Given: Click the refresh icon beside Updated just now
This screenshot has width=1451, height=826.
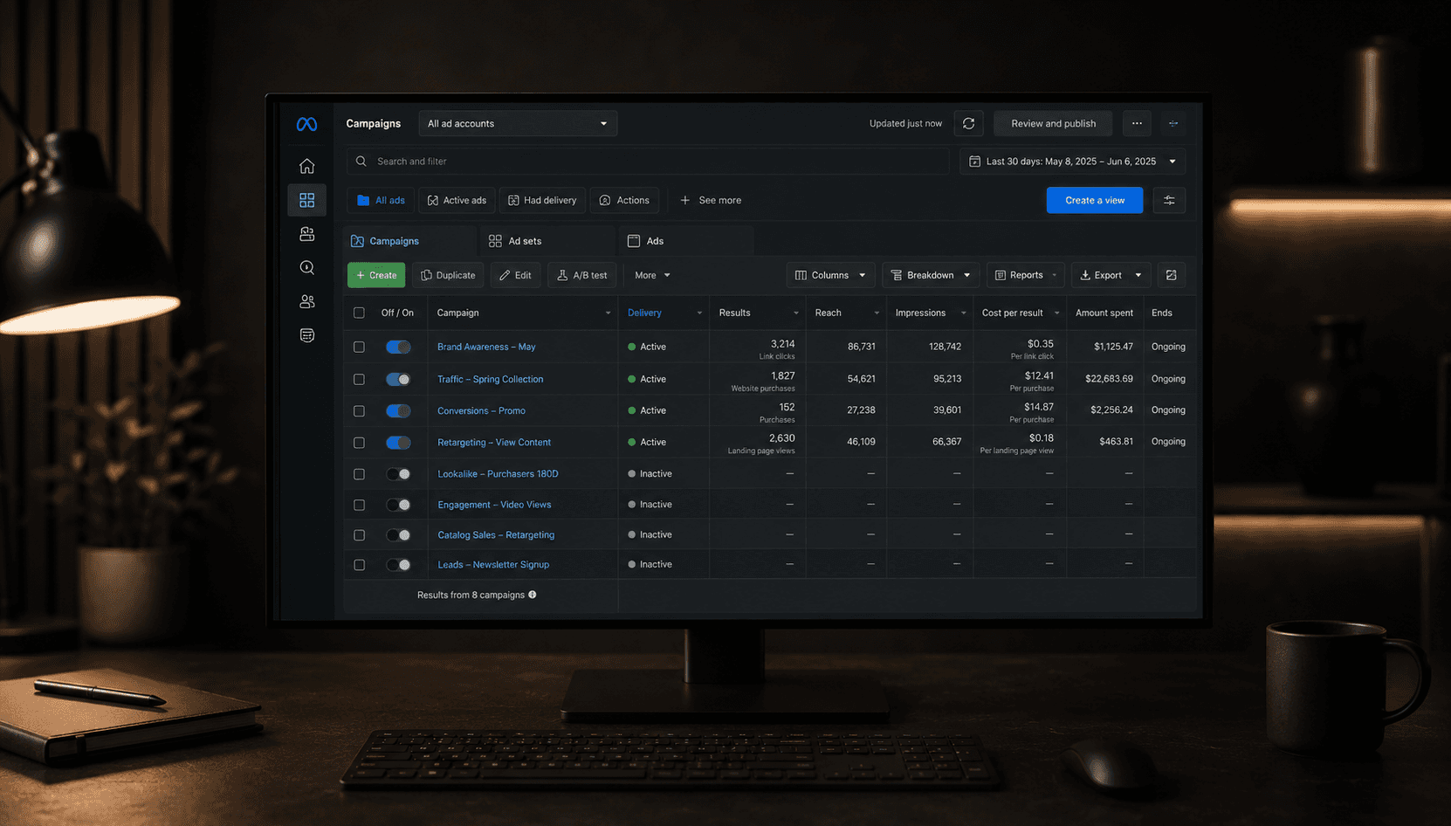Looking at the screenshot, I should (x=968, y=123).
